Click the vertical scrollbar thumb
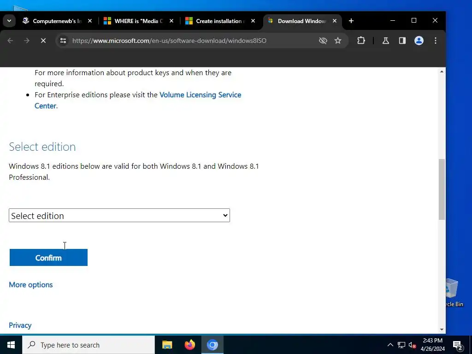This screenshot has width=472, height=354. coord(442,189)
